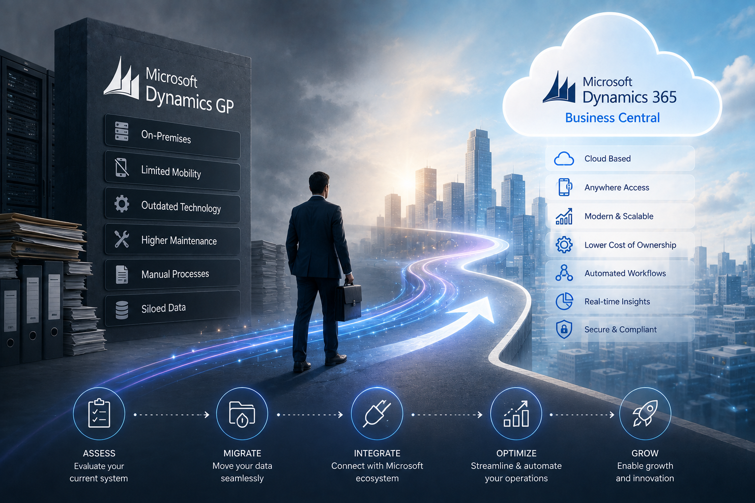Screen dimensions: 755x503
Task: Click the Migrate folder icon
Action: (242, 414)
